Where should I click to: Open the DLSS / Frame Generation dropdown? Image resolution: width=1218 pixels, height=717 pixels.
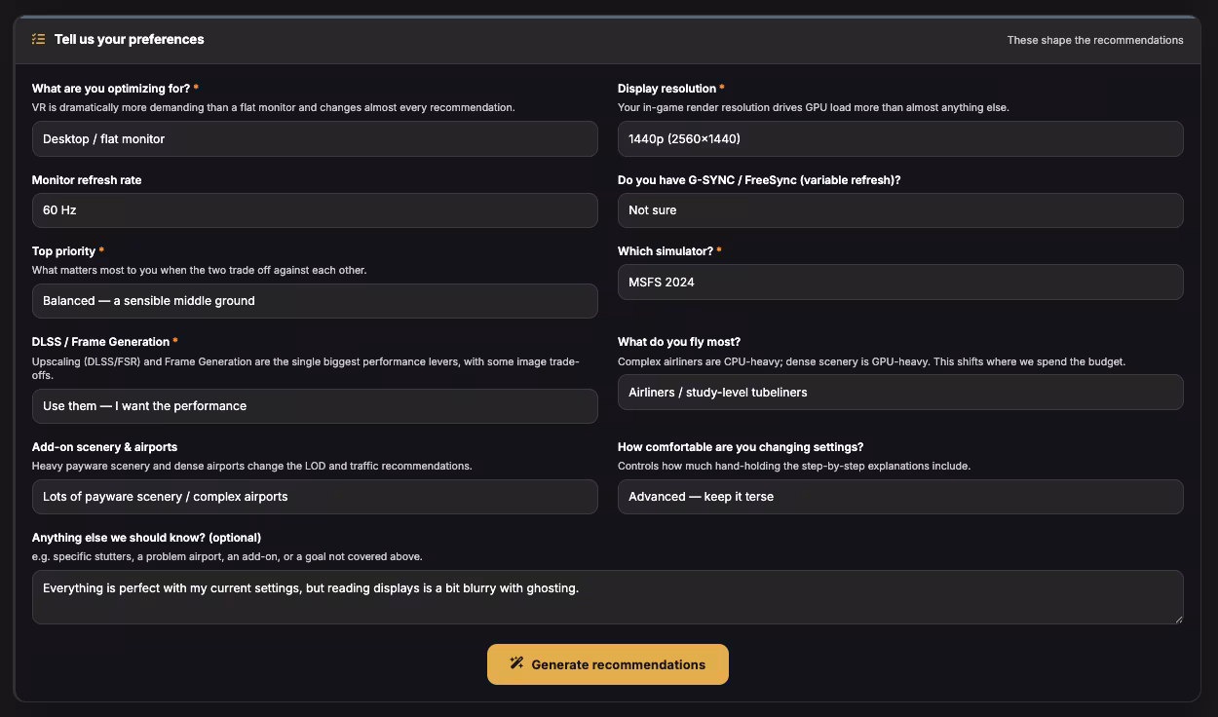(315, 406)
